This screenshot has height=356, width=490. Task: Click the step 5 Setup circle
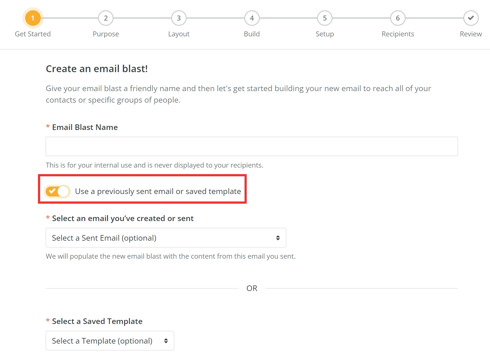324,18
